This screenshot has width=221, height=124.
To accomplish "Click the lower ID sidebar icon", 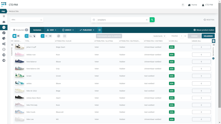I will [4, 60].
